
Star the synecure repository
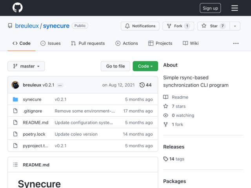coord(214,26)
